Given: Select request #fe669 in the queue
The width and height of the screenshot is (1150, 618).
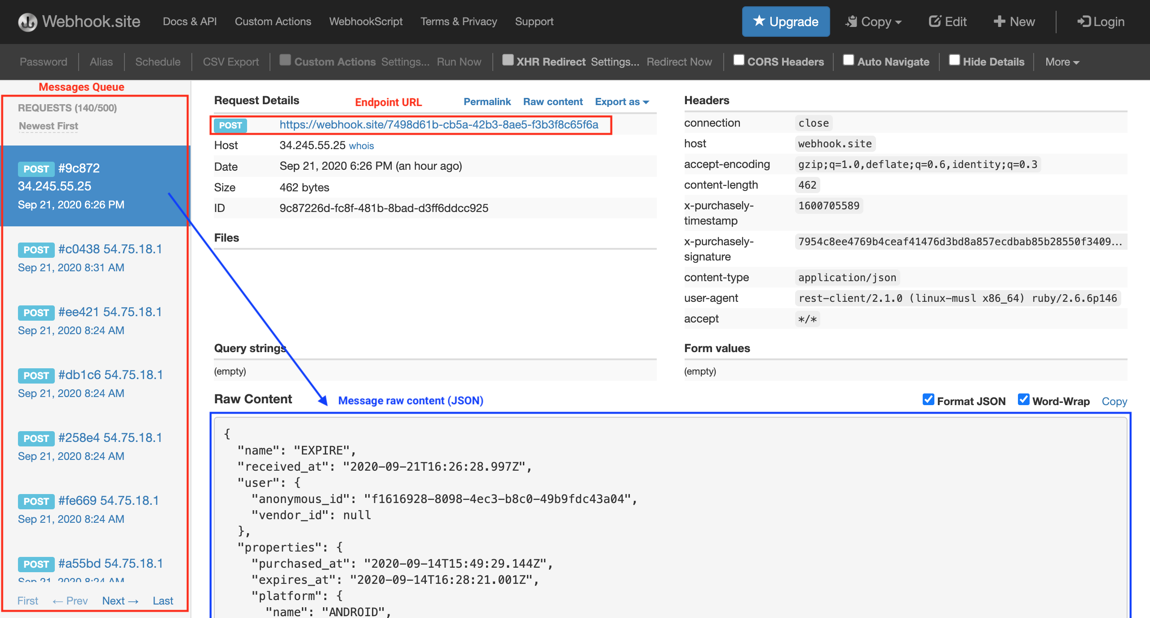Looking at the screenshot, I should [96, 510].
